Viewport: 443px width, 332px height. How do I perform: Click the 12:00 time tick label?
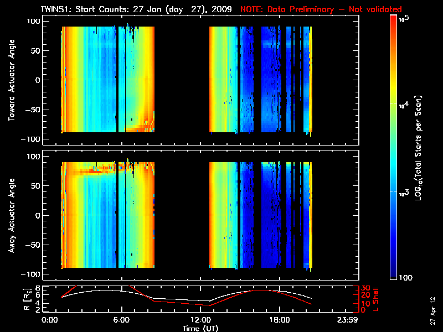(201, 320)
